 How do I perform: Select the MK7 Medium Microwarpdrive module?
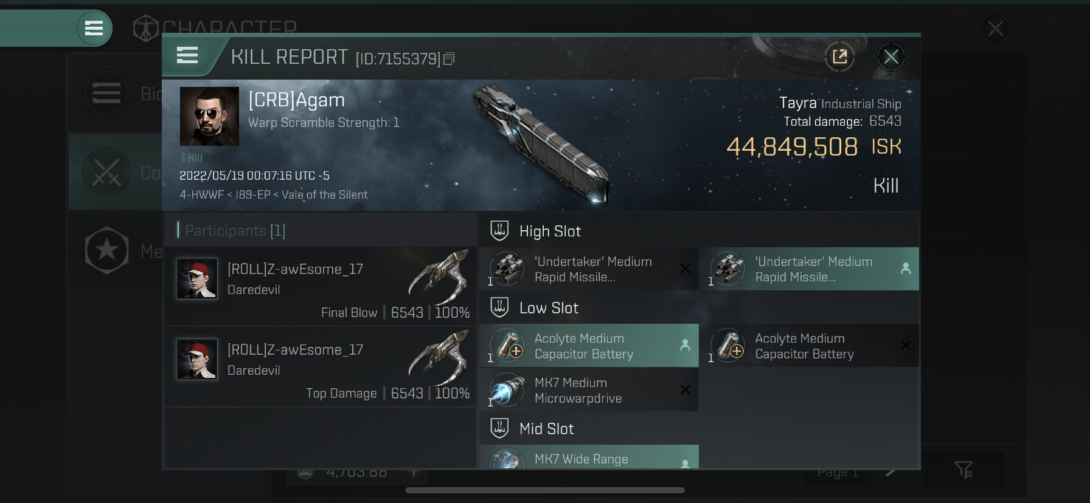[589, 390]
